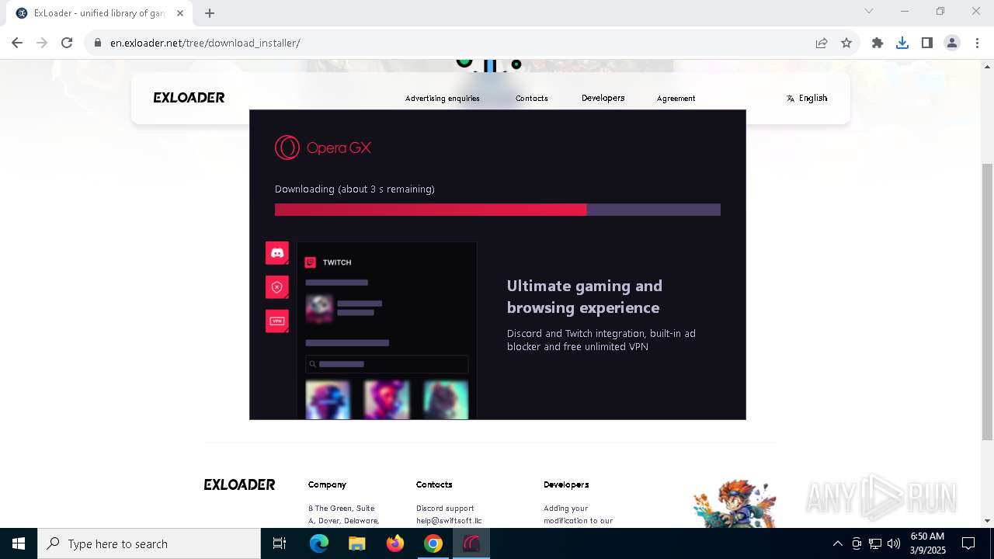994x559 pixels.
Task: Click the middle stream thumbnail
Action: click(x=387, y=400)
